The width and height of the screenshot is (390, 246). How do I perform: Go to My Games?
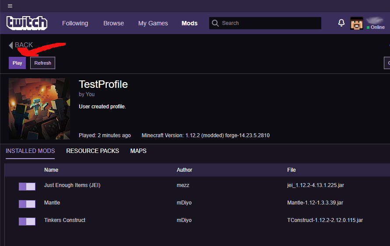tap(153, 23)
